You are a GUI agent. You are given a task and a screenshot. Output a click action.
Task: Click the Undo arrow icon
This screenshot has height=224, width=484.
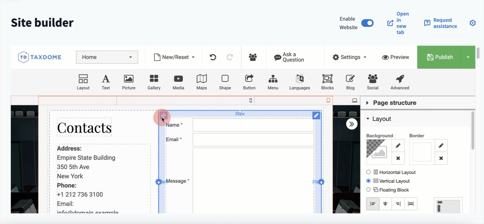pos(213,57)
